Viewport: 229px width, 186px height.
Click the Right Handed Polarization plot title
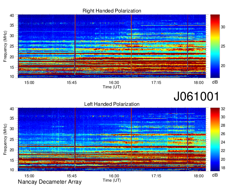tap(112, 11)
